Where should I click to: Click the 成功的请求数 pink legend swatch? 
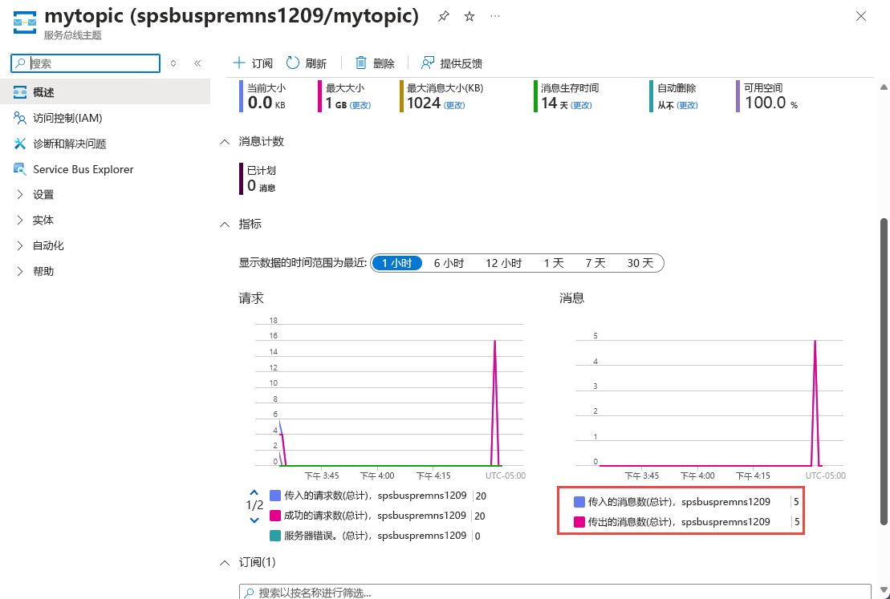(x=275, y=516)
